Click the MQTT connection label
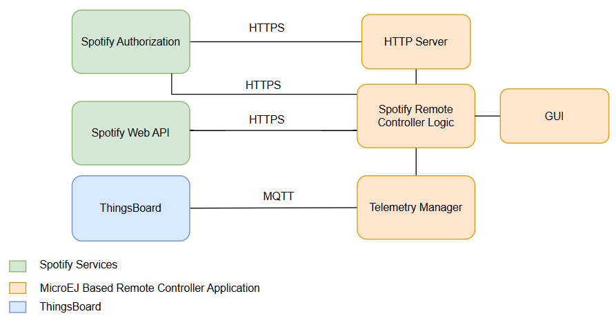This screenshot has height=316, width=616. point(278,196)
